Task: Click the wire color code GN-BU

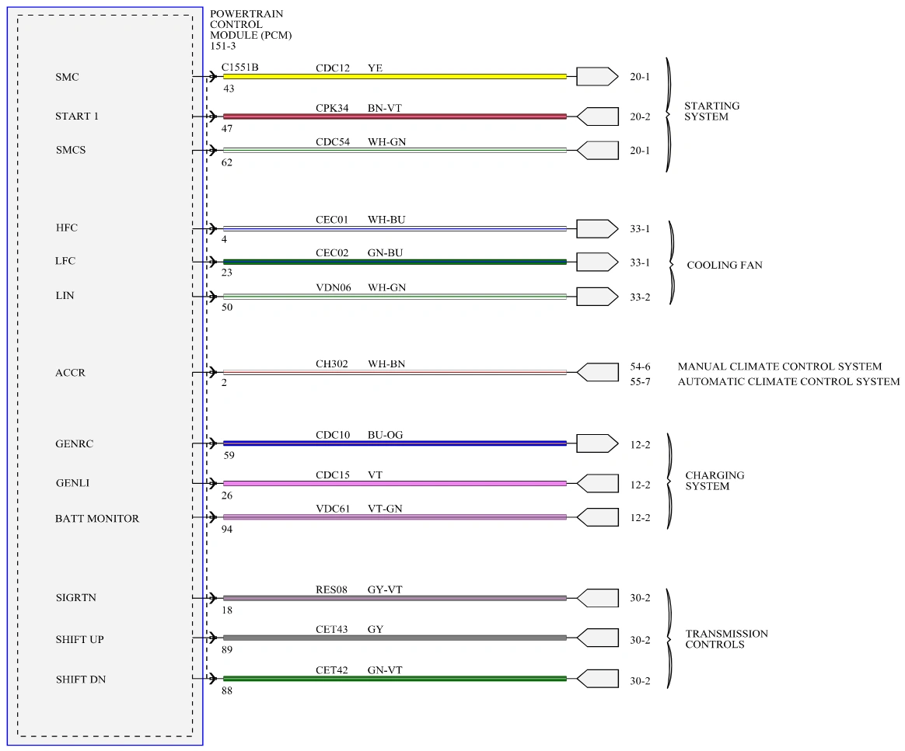Action: pos(385,252)
